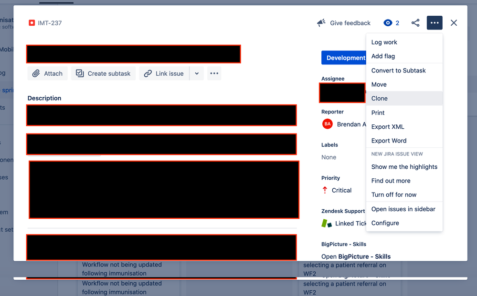Select Export XML option
The height and width of the screenshot is (296, 477).
pos(404,127)
